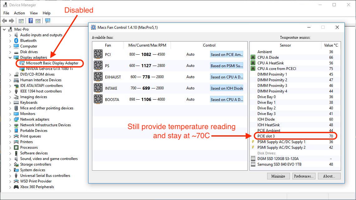Select the IOH Diode sensor row
This screenshot has height=200, width=356.
pyautogui.click(x=295, y=119)
